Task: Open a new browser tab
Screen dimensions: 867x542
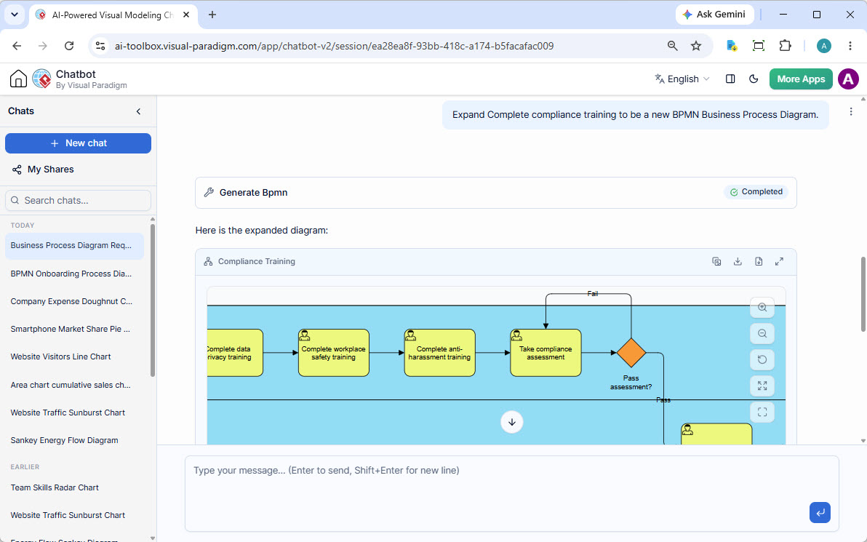Action: 212,15
